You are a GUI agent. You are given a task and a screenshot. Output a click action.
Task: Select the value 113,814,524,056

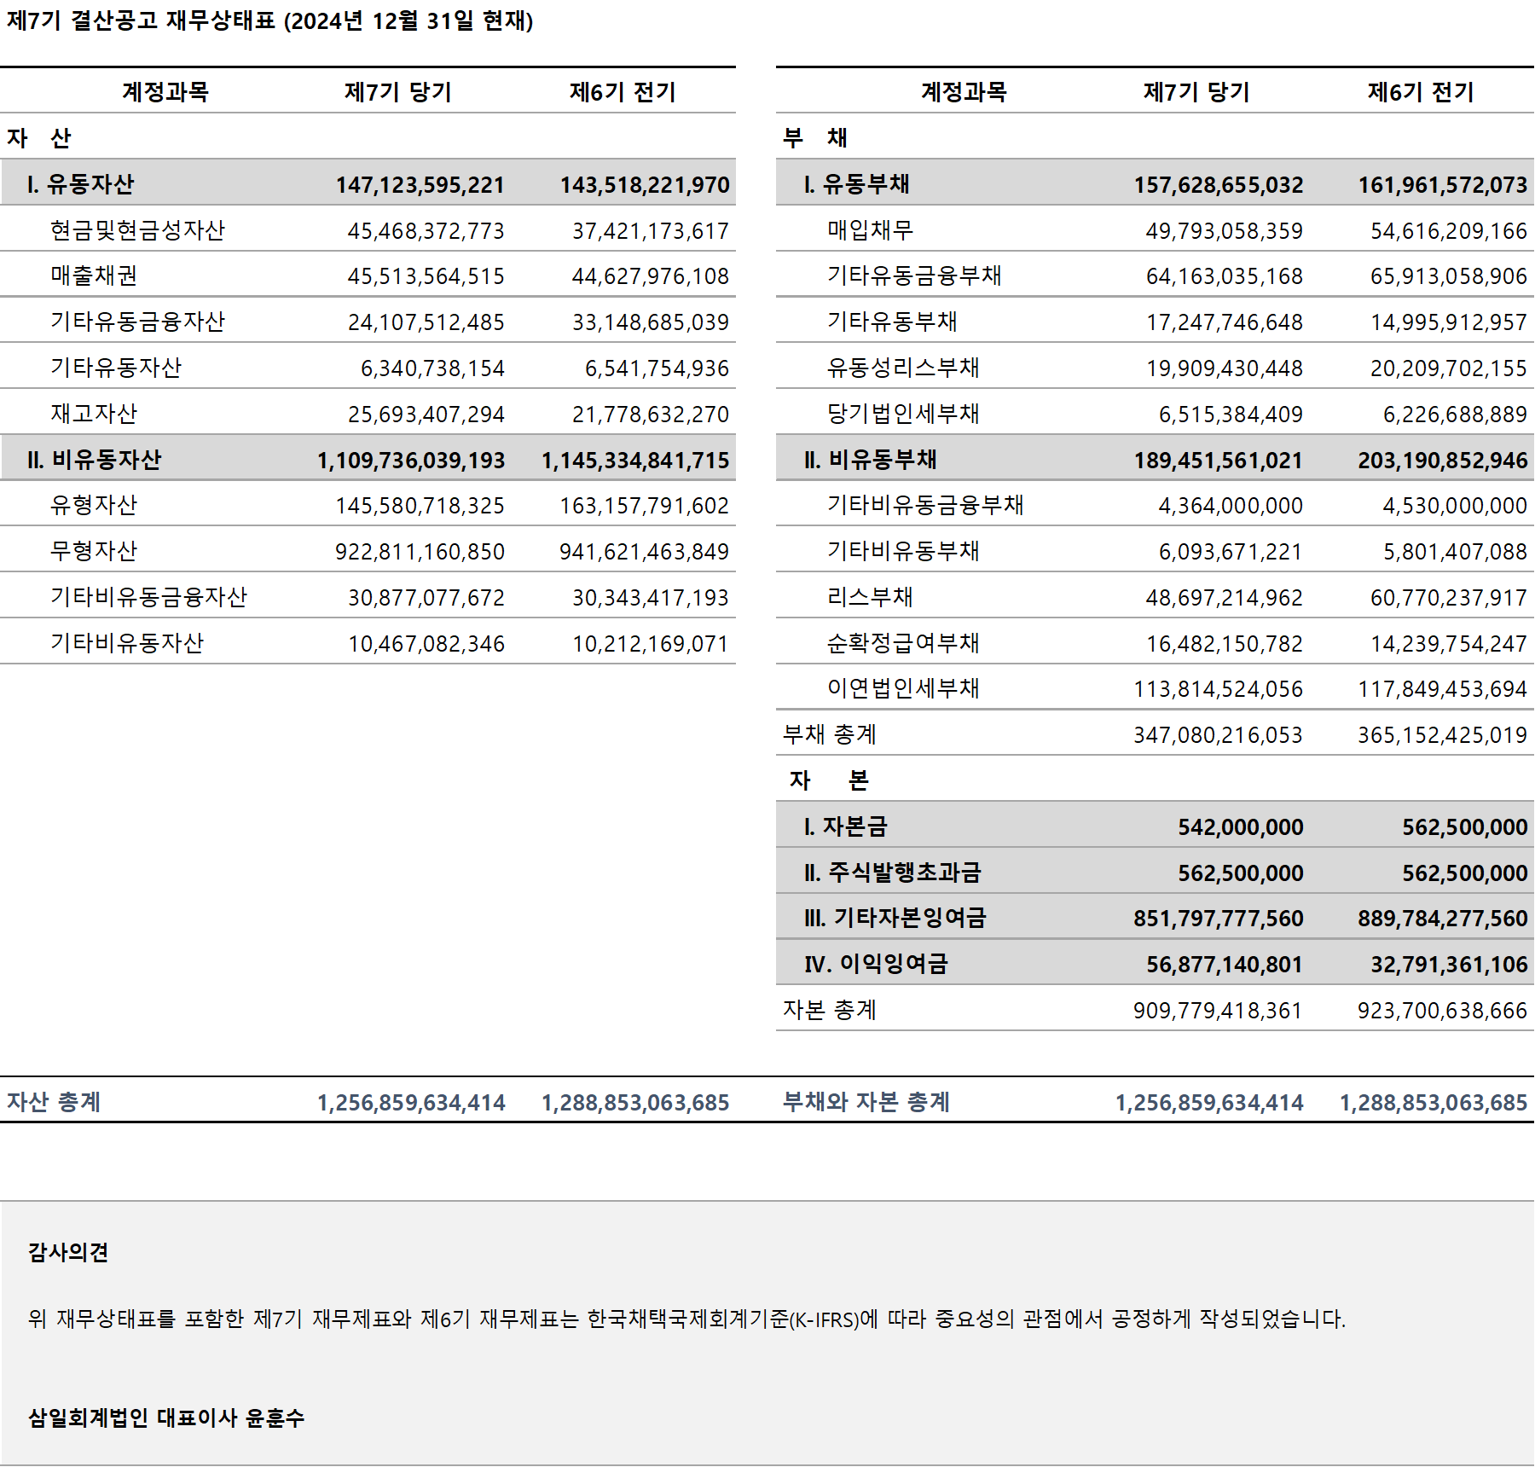pos(1219,689)
